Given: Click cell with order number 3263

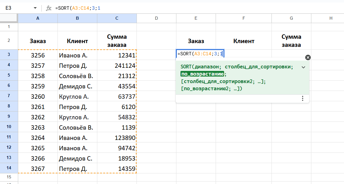Looking at the screenshot, I should (x=38, y=127).
